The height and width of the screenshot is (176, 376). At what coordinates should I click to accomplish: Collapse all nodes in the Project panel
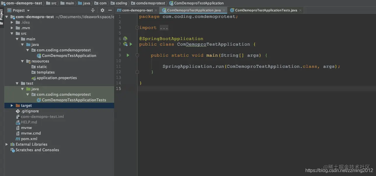pyautogui.click(x=93, y=10)
